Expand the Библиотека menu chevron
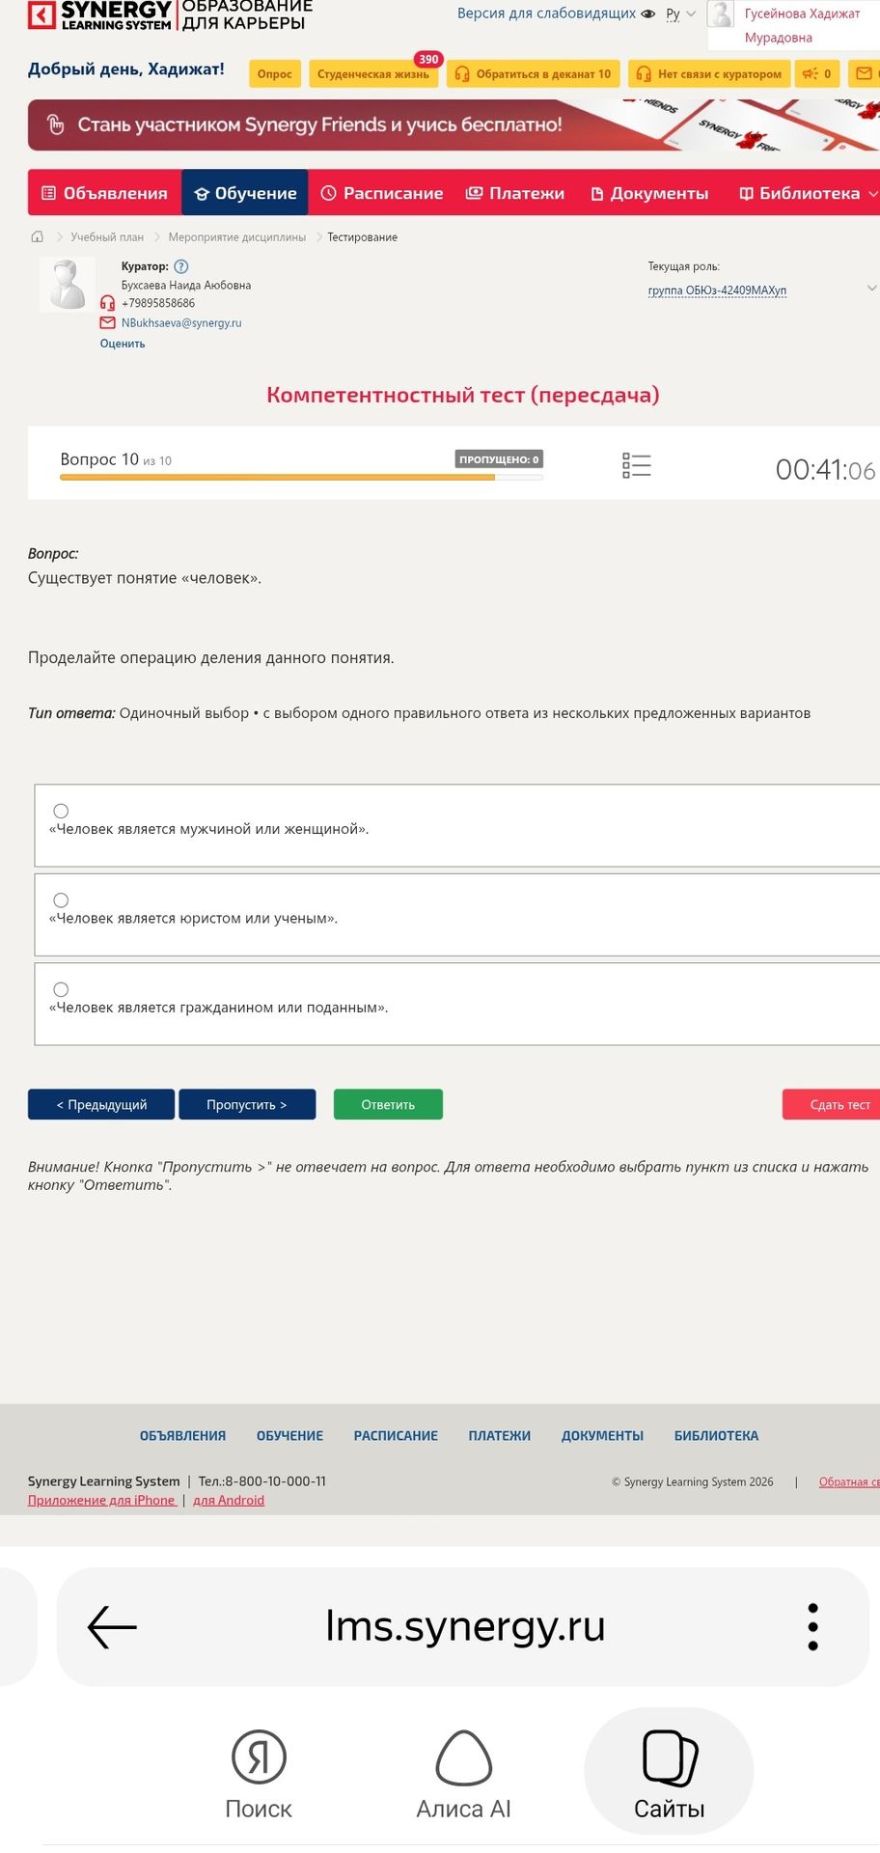Viewport: 880px width, 1853px height. (872, 193)
